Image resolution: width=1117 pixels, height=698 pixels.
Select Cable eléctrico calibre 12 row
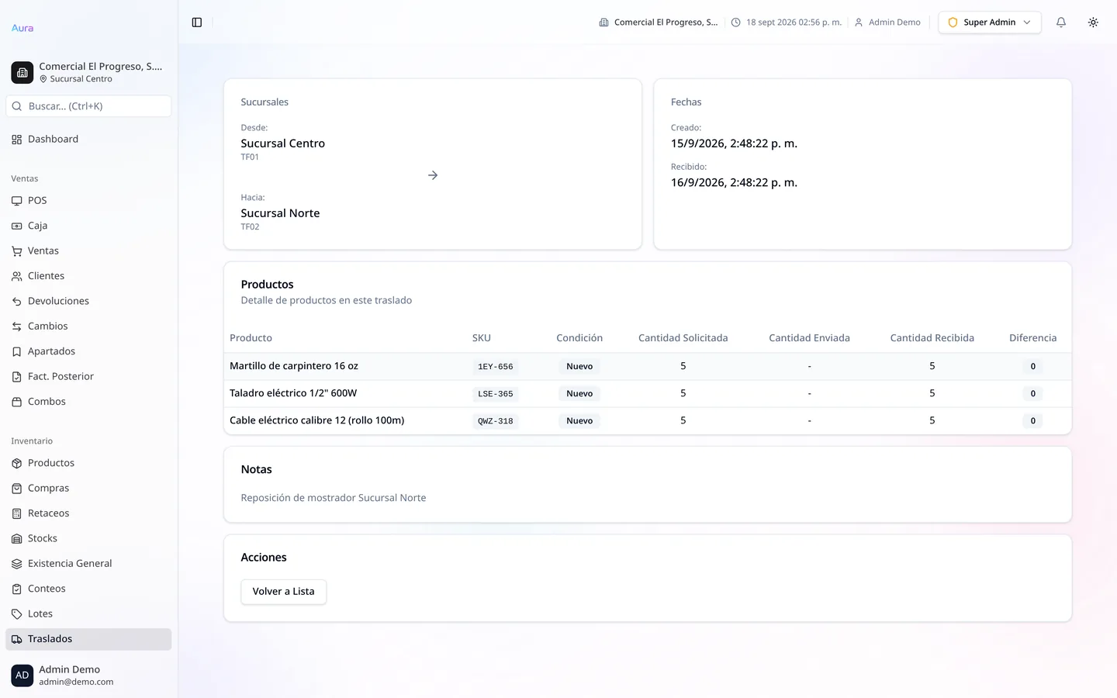(x=648, y=421)
